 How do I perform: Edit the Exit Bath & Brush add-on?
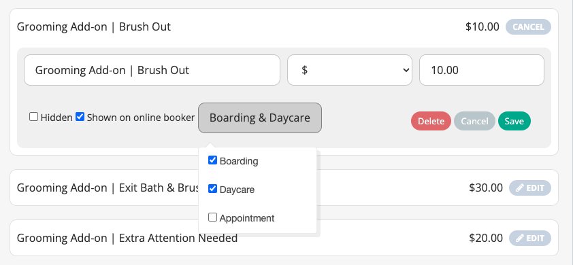[x=530, y=188]
